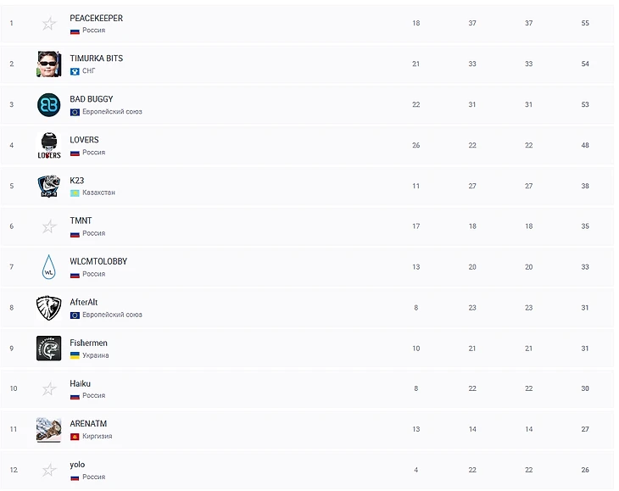Click the K23 team logo
619x491 pixels.
[49, 186]
